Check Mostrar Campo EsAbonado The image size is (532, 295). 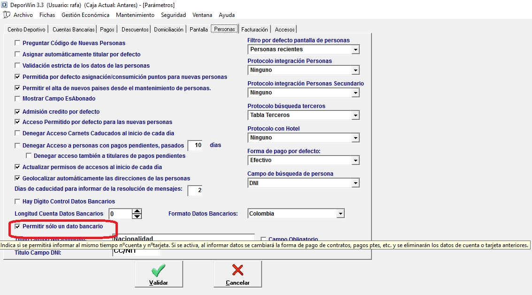[17, 99]
